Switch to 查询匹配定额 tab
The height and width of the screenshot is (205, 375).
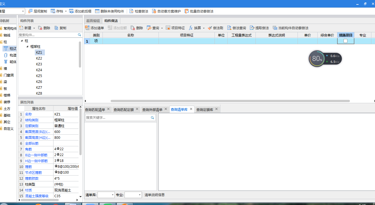[x=124, y=110]
